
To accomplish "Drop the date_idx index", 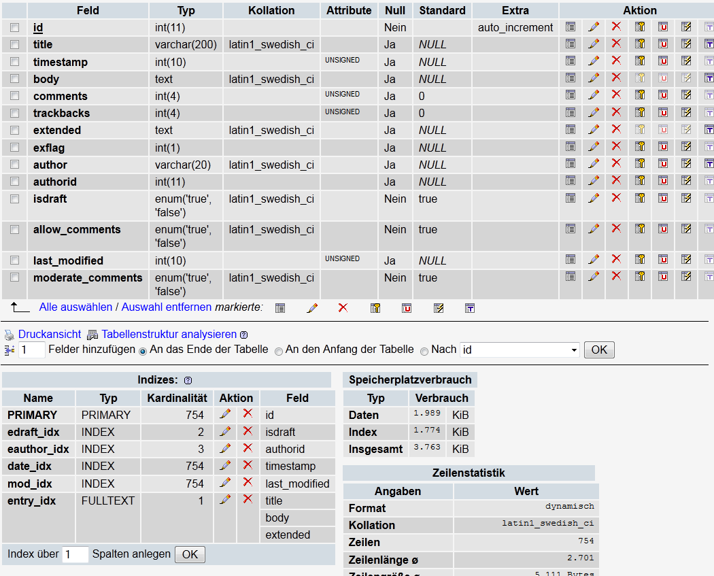I will (x=248, y=466).
